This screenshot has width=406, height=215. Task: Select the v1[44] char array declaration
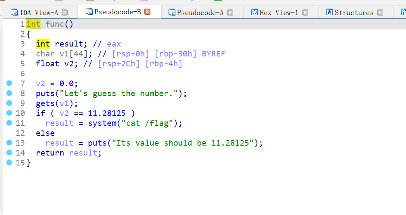click(64, 54)
